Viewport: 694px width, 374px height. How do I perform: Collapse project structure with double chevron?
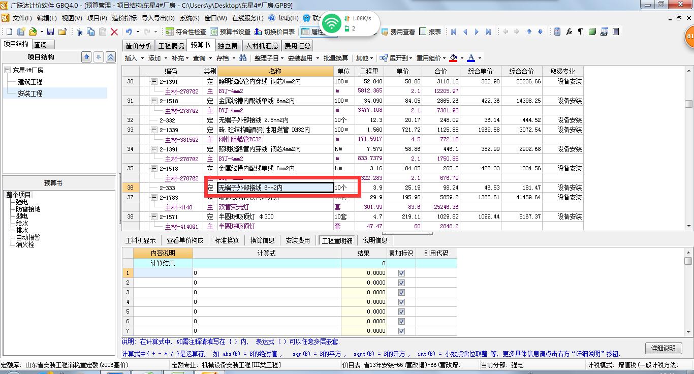pos(111,57)
